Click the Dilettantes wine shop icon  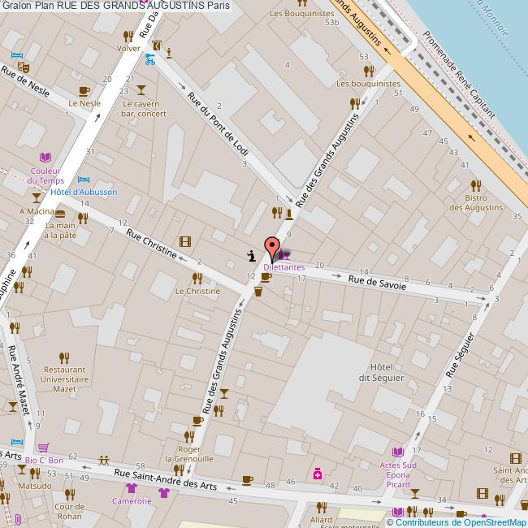tap(284, 255)
